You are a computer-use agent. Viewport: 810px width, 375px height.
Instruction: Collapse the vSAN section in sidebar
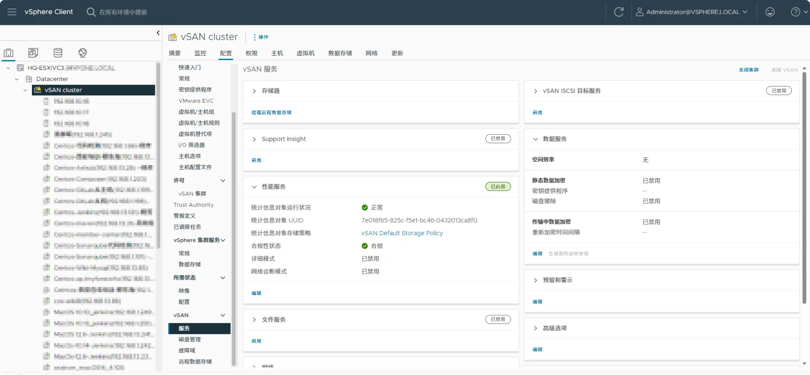tap(223, 315)
